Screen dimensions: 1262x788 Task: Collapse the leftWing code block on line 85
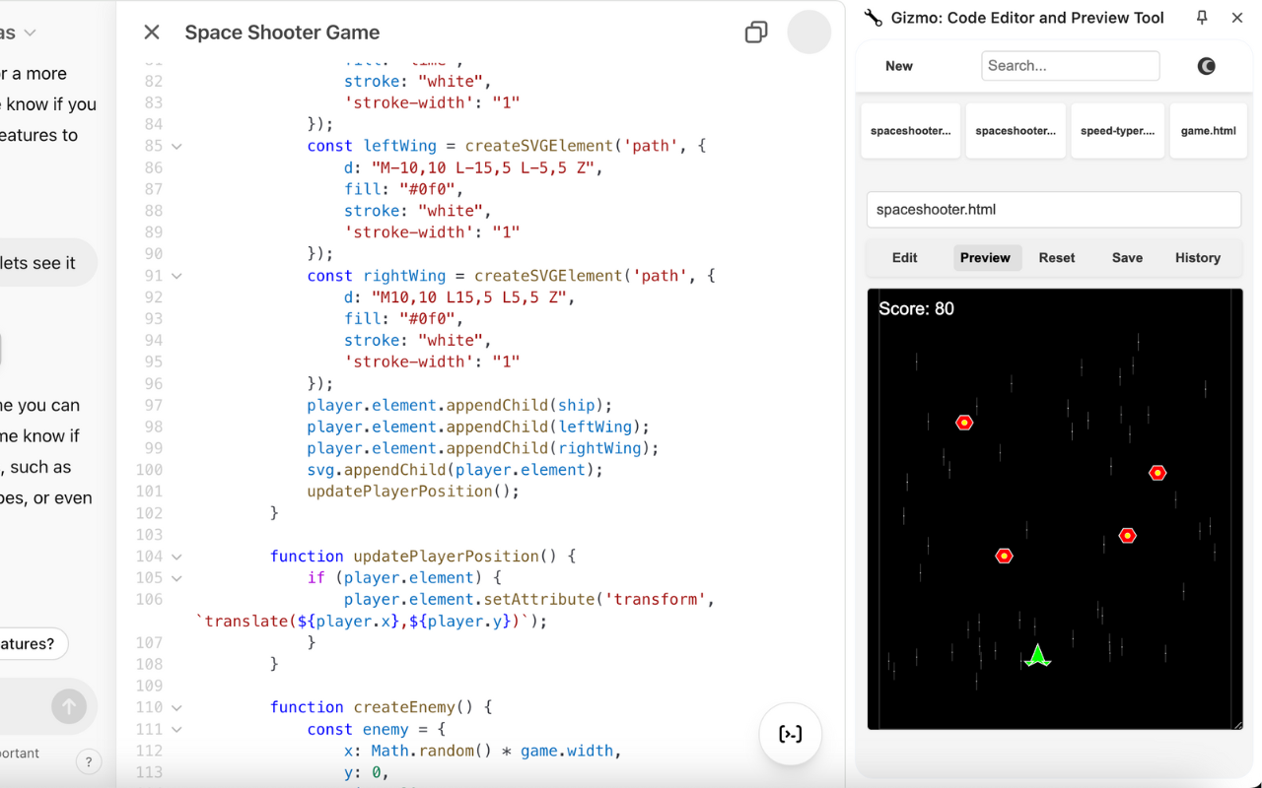pos(175,145)
